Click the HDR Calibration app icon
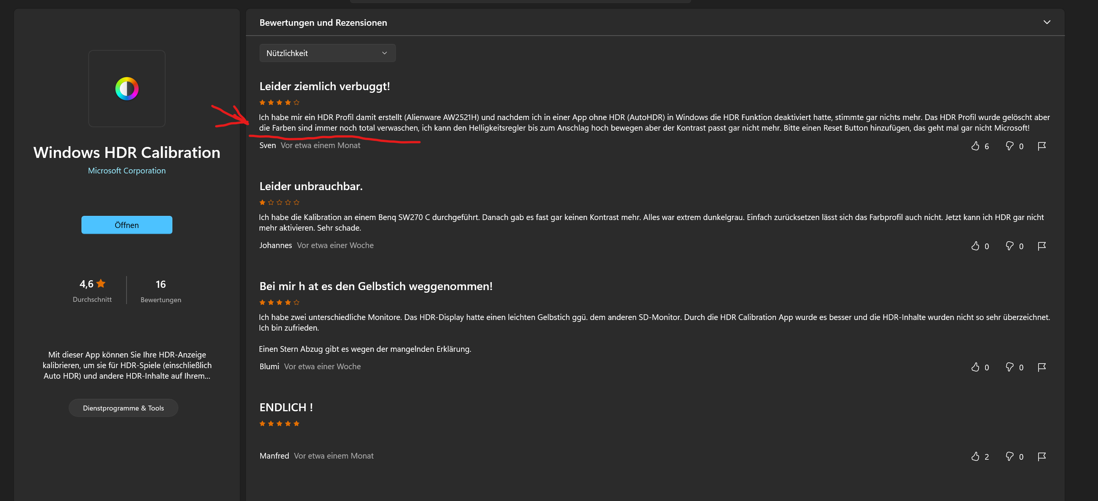 point(127,89)
